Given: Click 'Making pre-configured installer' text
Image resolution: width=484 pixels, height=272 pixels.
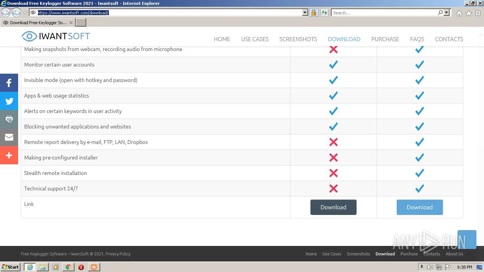Looking at the screenshot, I should point(61,158).
